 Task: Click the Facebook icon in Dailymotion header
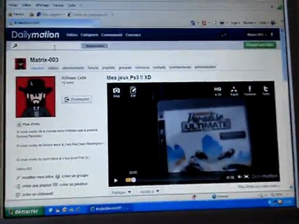point(272,35)
